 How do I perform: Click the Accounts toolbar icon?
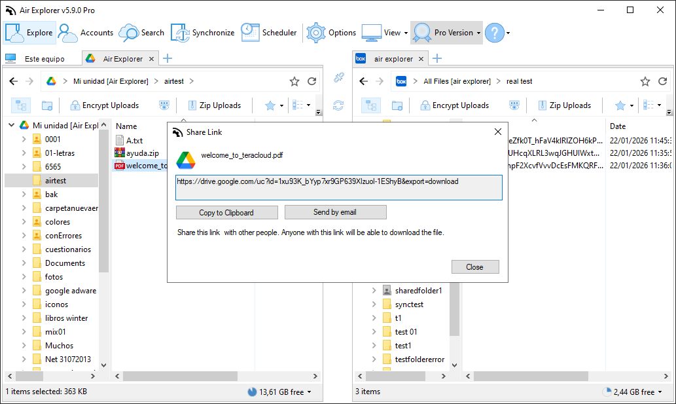[86, 33]
